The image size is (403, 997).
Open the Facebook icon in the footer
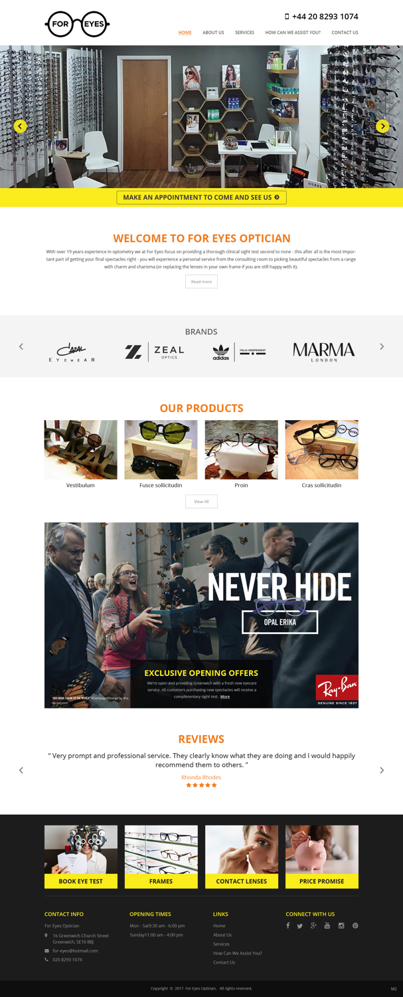click(287, 925)
